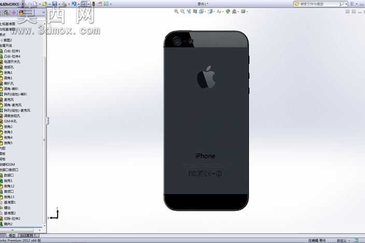Click the feature panel collapse handle
The width and height of the screenshot is (365, 243).
coord(48,121)
